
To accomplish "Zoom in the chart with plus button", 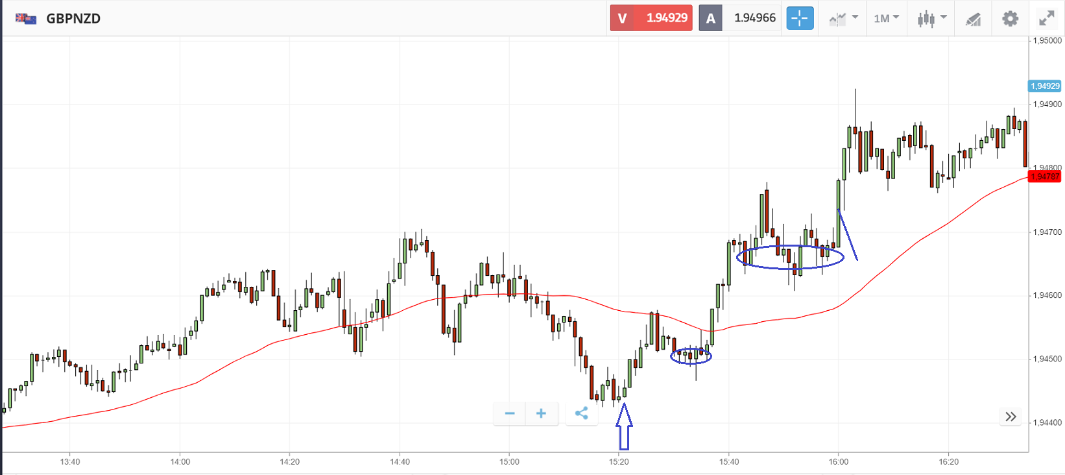I will 542,413.
